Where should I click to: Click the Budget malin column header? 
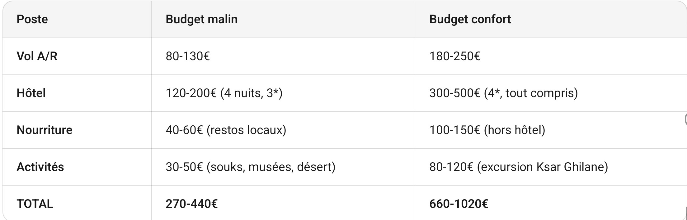201,19
